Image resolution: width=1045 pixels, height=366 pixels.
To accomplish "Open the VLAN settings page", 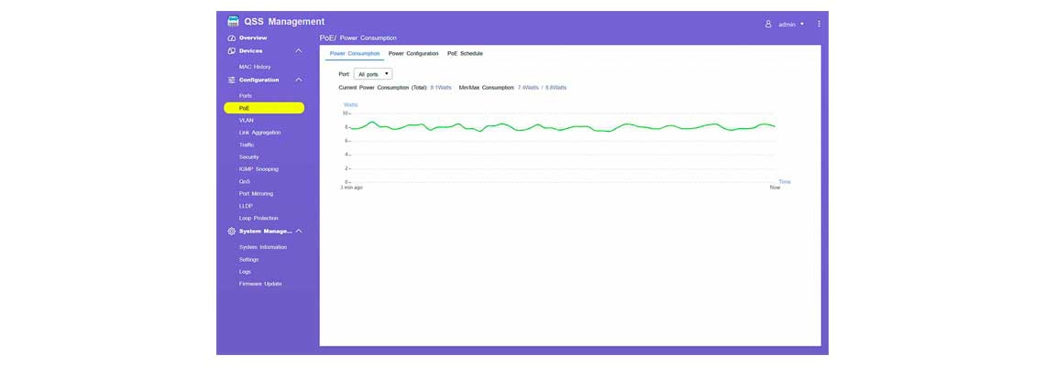I will 246,121.
